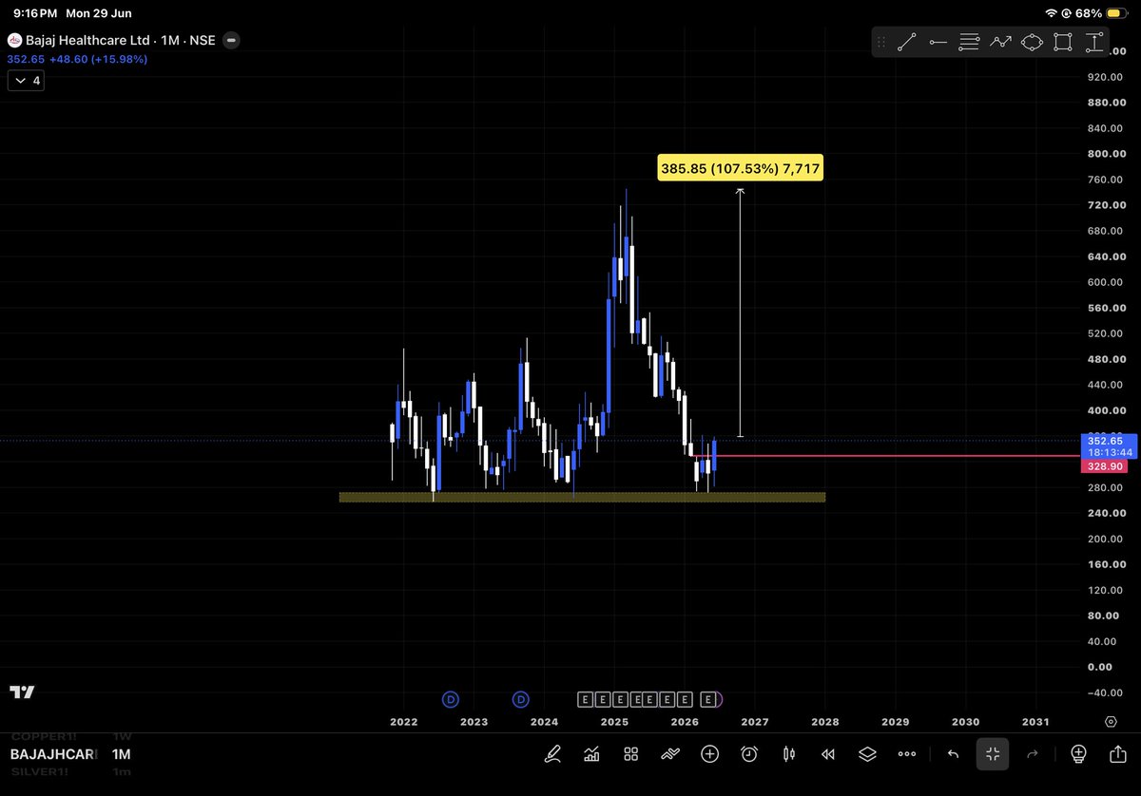Expand the indicators legend showing 4
Image resolution: width=1141 pixels, height=796 pixels.
[x=25, y=81]
